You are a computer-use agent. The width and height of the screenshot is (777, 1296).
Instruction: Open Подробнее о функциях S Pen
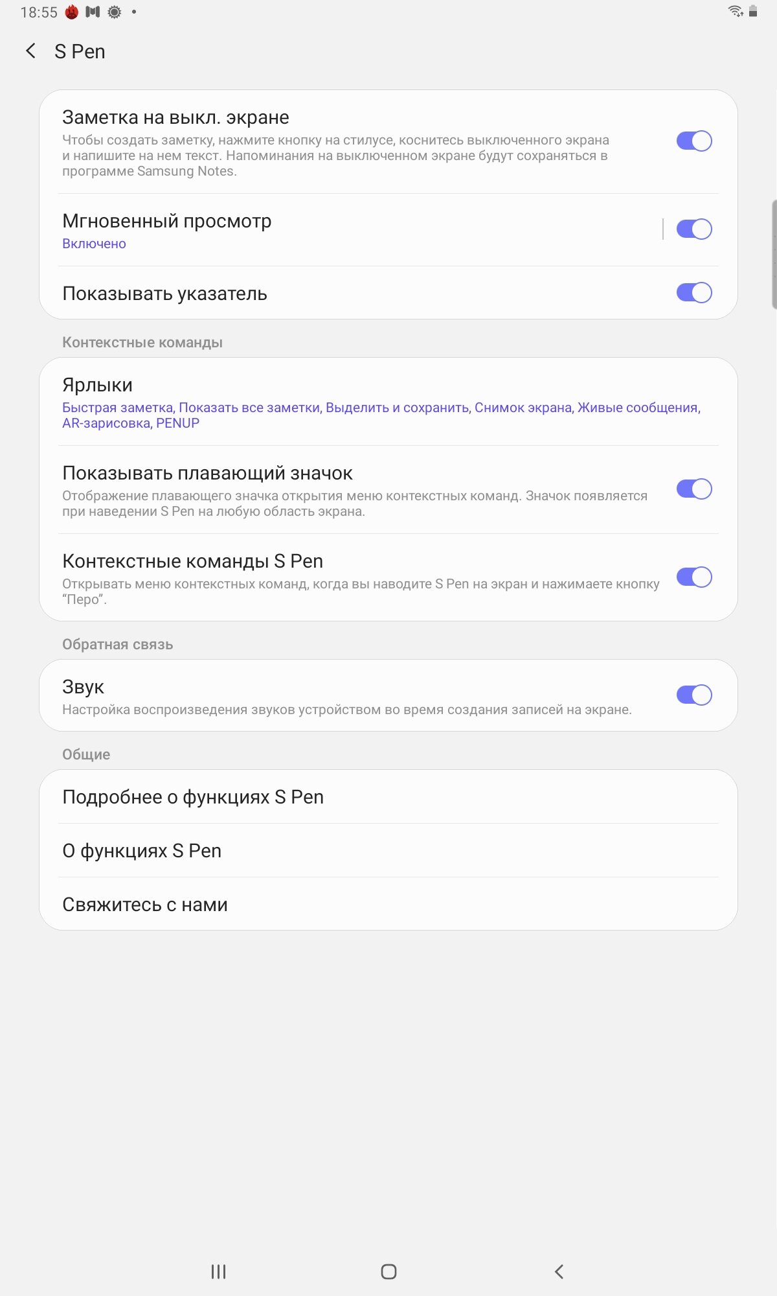pos(388,796)
